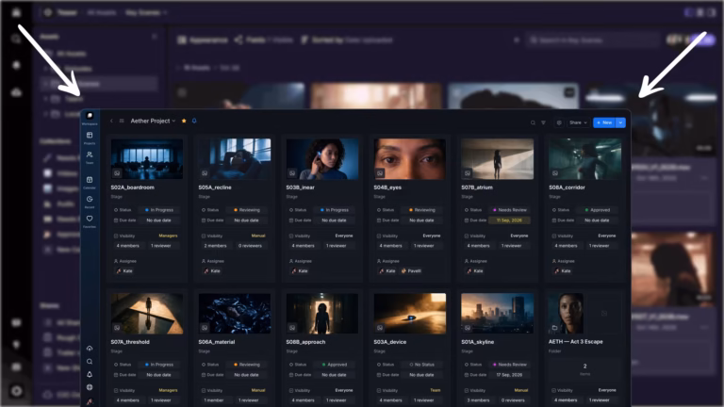
Task: Click the image icon on S05A_recline thumbnail
Action: click(205, 173)
